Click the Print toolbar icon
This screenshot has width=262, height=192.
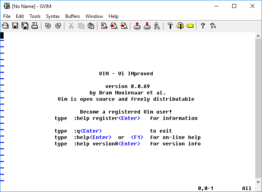pyautogui.click(x=35, y=26)
